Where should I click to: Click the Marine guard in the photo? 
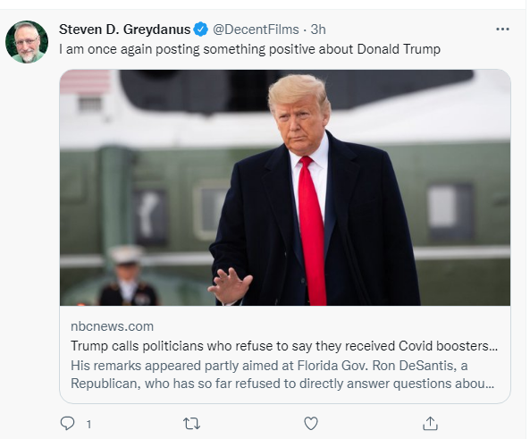[128, 275]
